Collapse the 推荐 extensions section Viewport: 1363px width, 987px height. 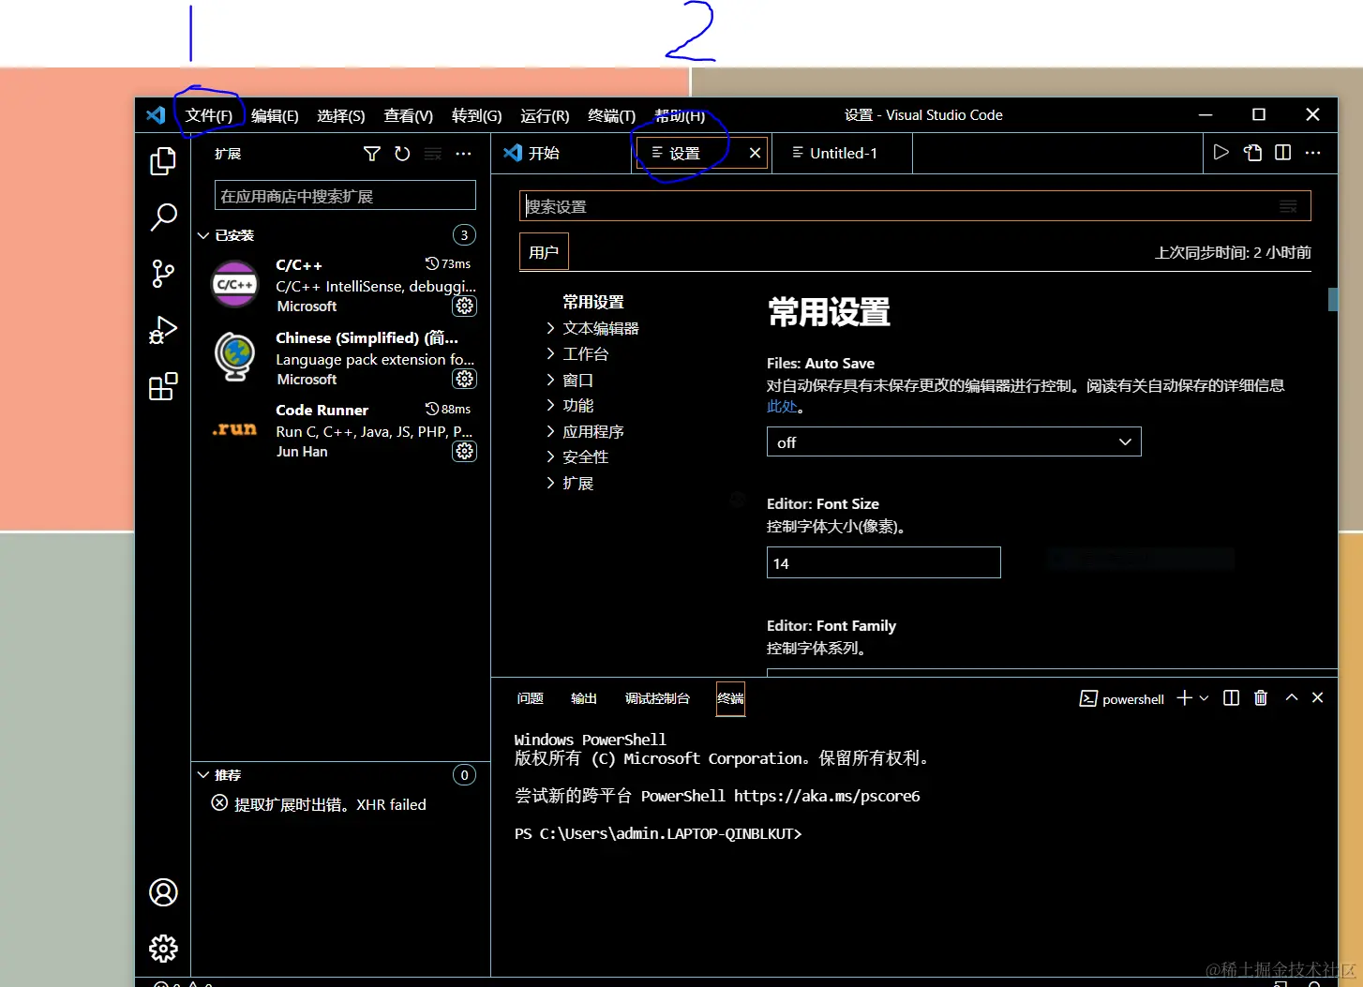[203, 775]
